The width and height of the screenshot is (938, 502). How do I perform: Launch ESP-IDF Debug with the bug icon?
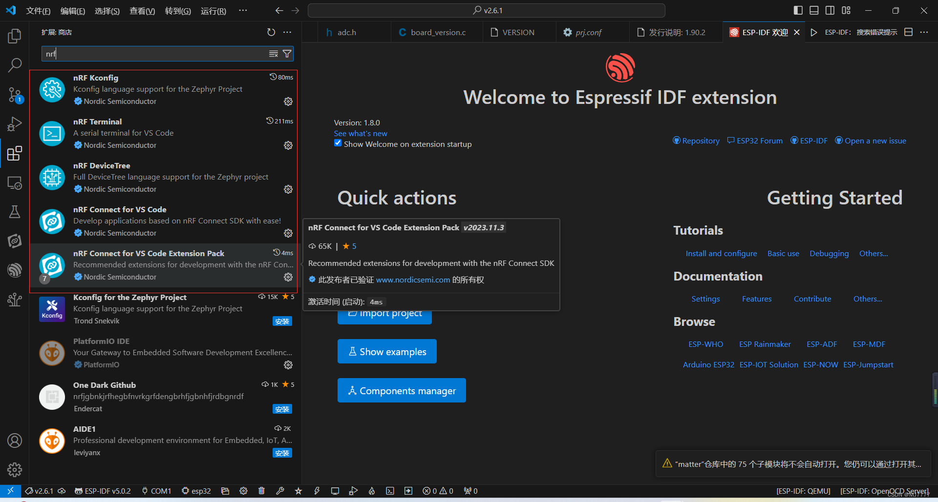(353, 491)
